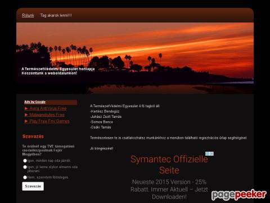
Task: Submit the poll with the Szavazás button
Action: point(33,186)
